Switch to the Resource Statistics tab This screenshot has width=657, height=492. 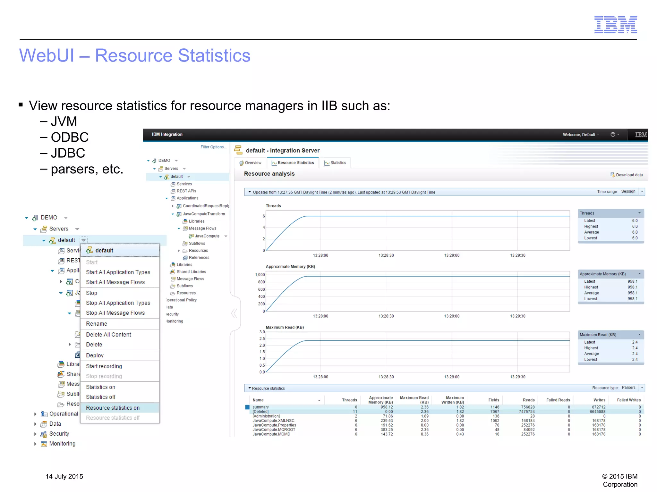(293, 163)
